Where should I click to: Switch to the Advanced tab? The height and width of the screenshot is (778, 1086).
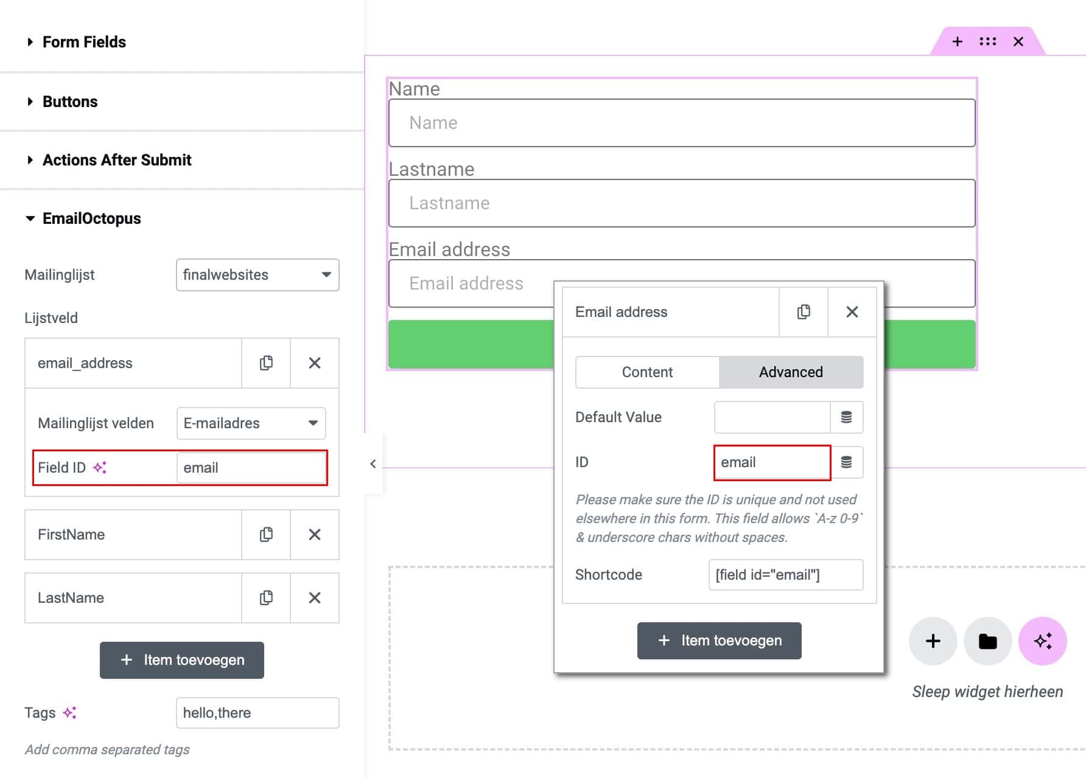pos(791,372)
